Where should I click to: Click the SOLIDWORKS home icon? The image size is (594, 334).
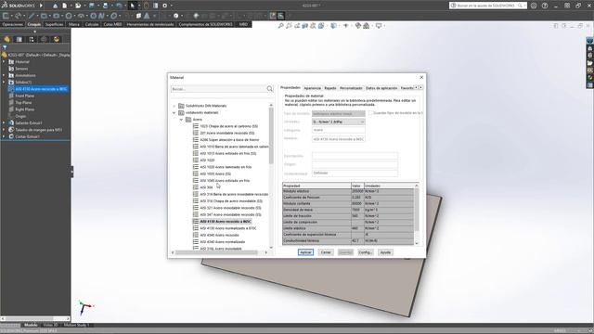(56, 6)
